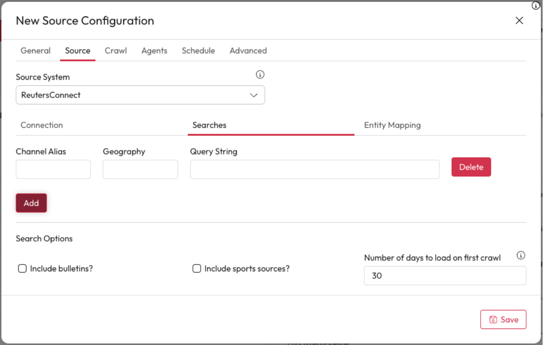Click the red Delete button
543x345 pixels.
[471, 167]
